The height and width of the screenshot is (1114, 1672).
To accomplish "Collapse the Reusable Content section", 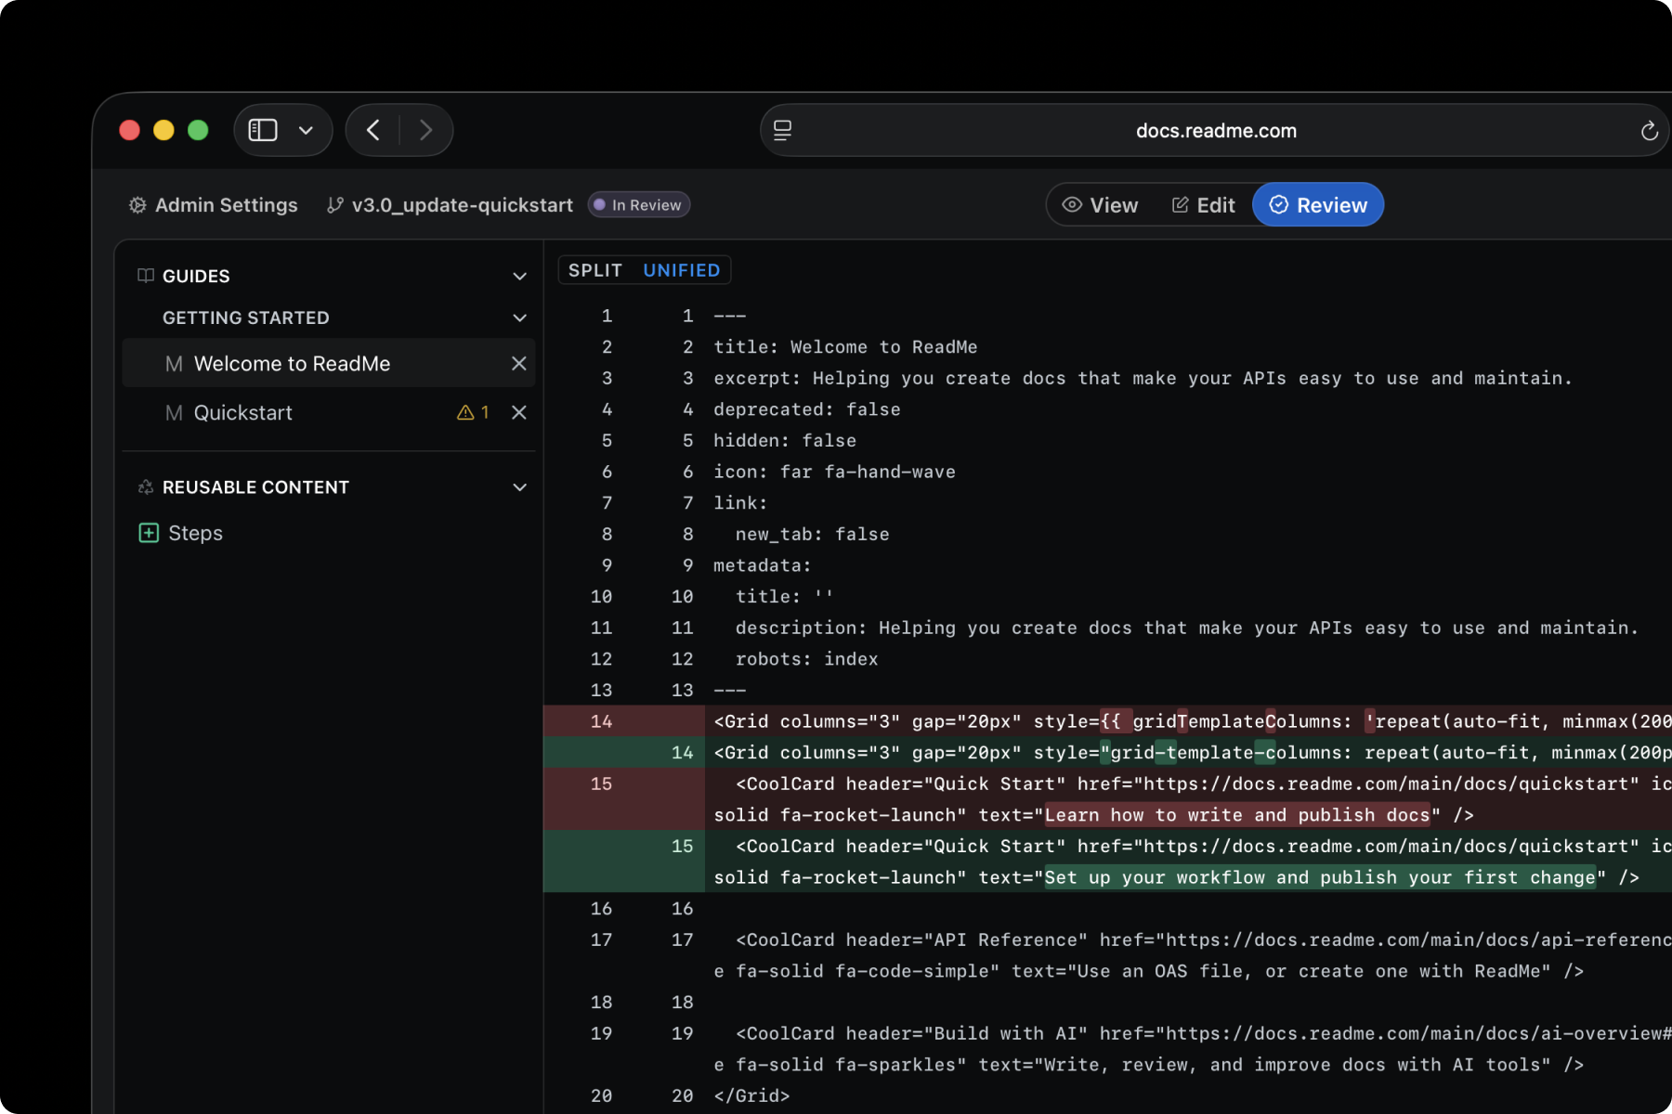I will pos(519,487).
